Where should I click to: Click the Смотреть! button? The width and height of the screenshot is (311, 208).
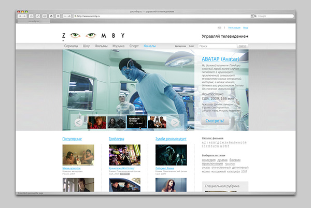215,121
